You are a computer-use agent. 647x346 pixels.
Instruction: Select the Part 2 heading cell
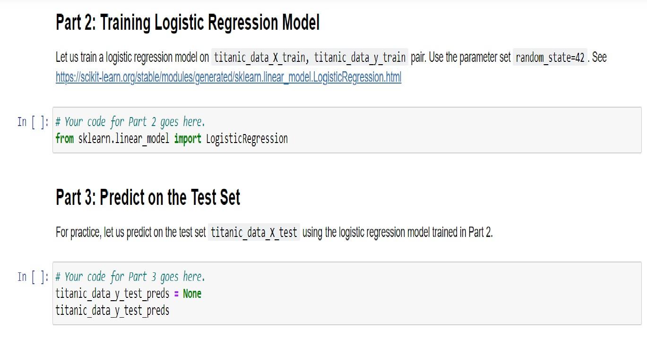click(188, 22)
